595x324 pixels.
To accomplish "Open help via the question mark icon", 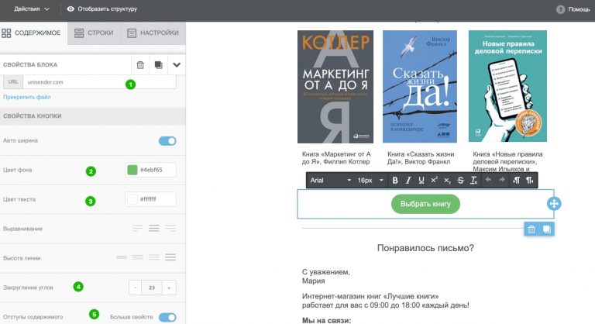I will (560, 9).
